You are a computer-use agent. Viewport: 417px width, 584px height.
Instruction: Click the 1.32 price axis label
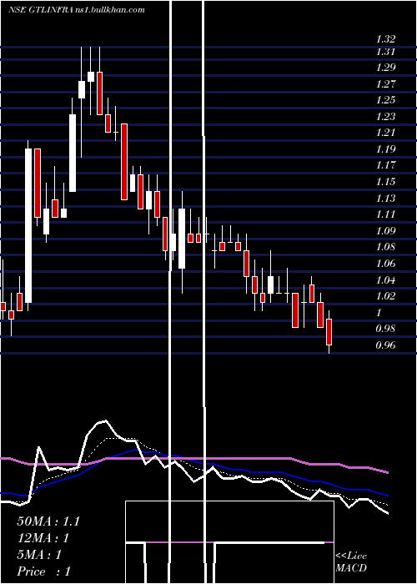click(x=385, y=38)
